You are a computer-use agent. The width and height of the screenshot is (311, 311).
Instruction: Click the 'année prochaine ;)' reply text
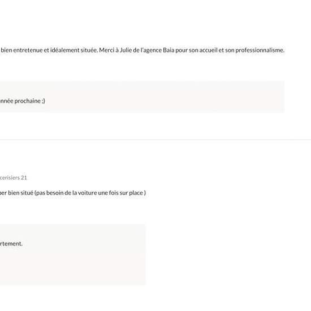[x=23, y=101]
